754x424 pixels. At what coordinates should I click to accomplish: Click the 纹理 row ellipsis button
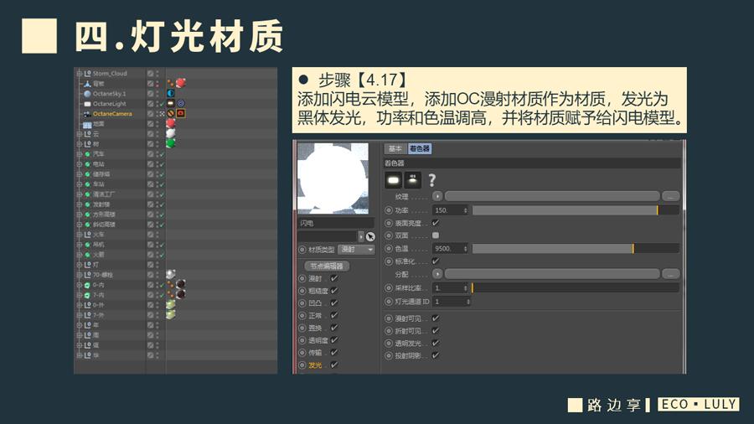tap(670, 196)
